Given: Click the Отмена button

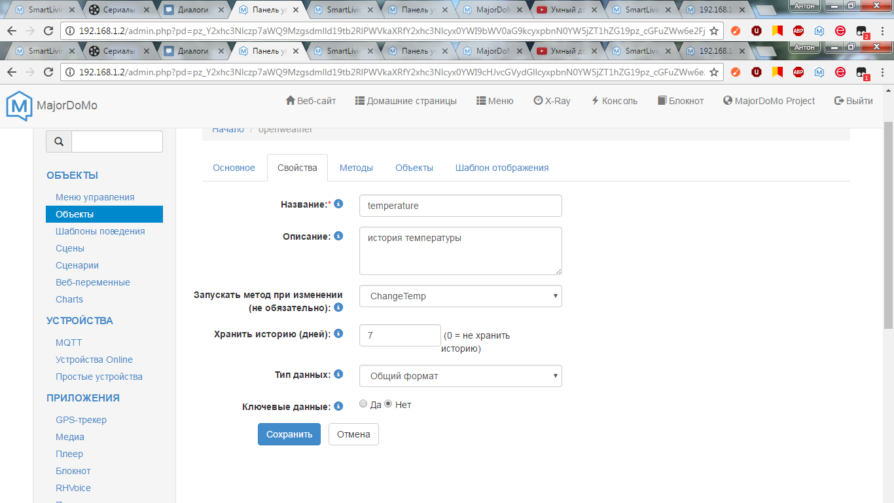Looking at the screenshot, I should click(x=353, y=434).
